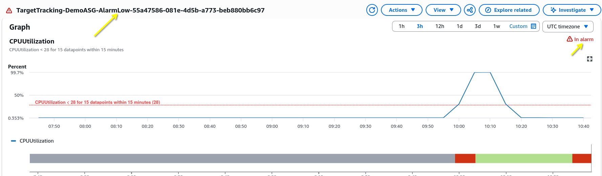Toggle CPUUtilization legend color marker
602x176 pixels.
14,141
